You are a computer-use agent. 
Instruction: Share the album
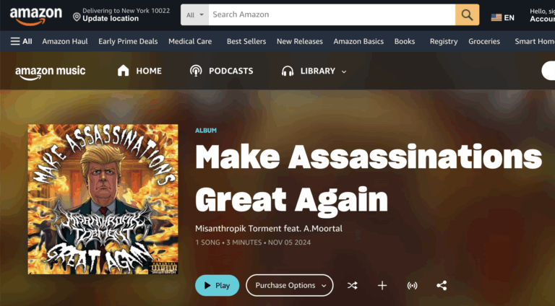(x=442, y=286)
